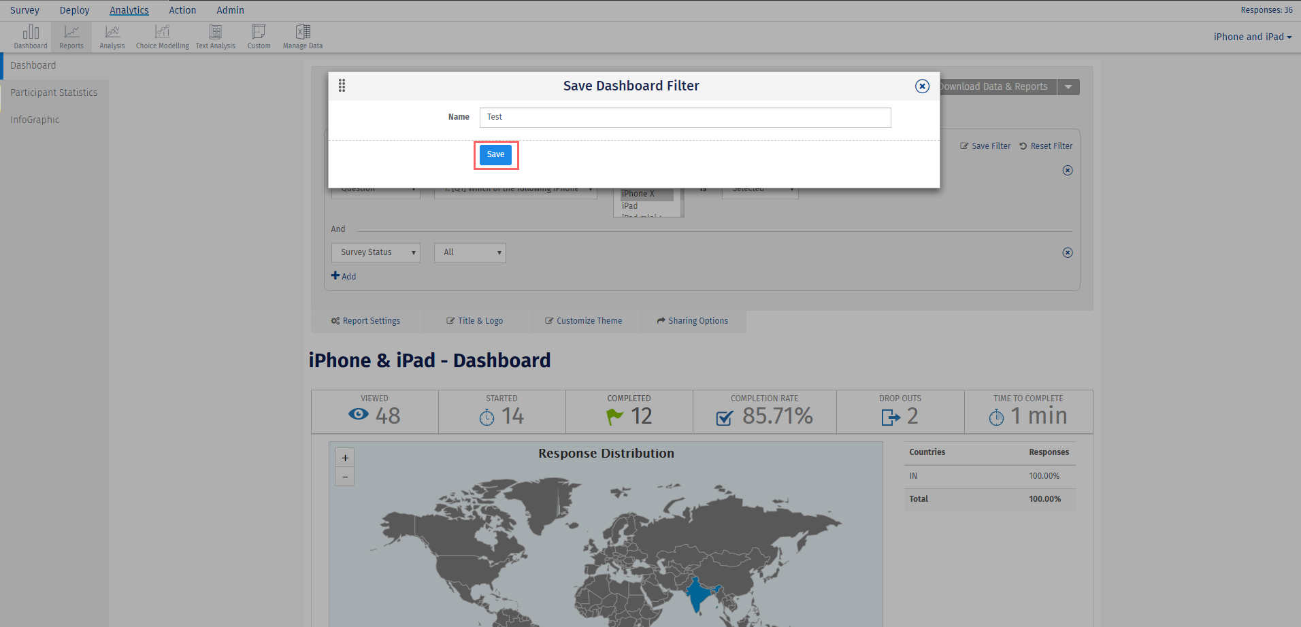Image resolution: width=1301 pixels, height=627 pixels.
Task: Open the Reports panel icon
Action: (71, 36)
